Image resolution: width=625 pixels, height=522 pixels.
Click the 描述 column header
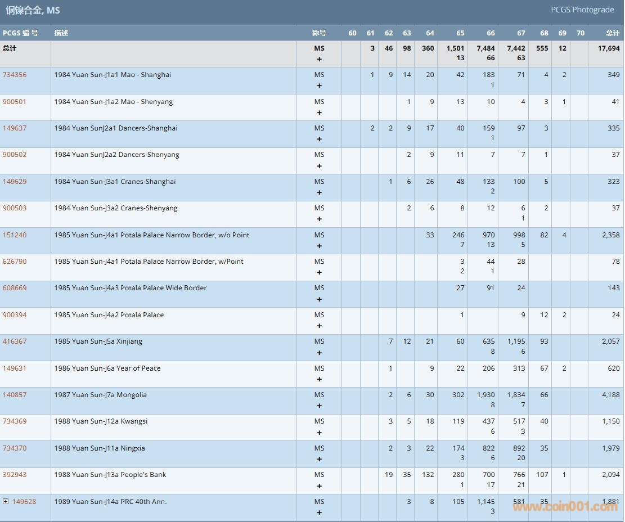click(61, 33)
